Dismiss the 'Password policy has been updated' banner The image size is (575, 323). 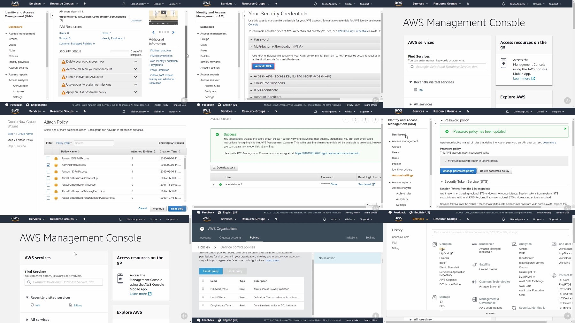565,129
